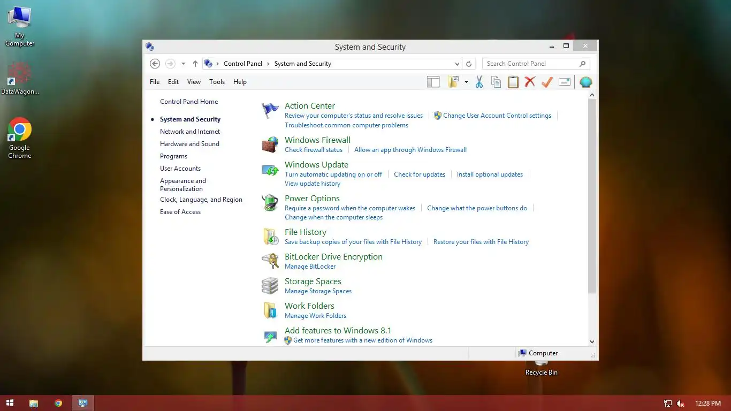Click the Windows Update icon

pos(270,170)
